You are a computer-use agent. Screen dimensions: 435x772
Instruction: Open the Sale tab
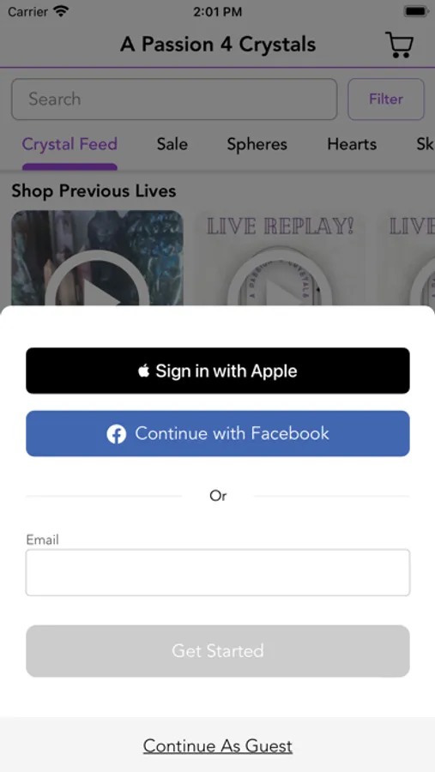click(x=172, y=144)
